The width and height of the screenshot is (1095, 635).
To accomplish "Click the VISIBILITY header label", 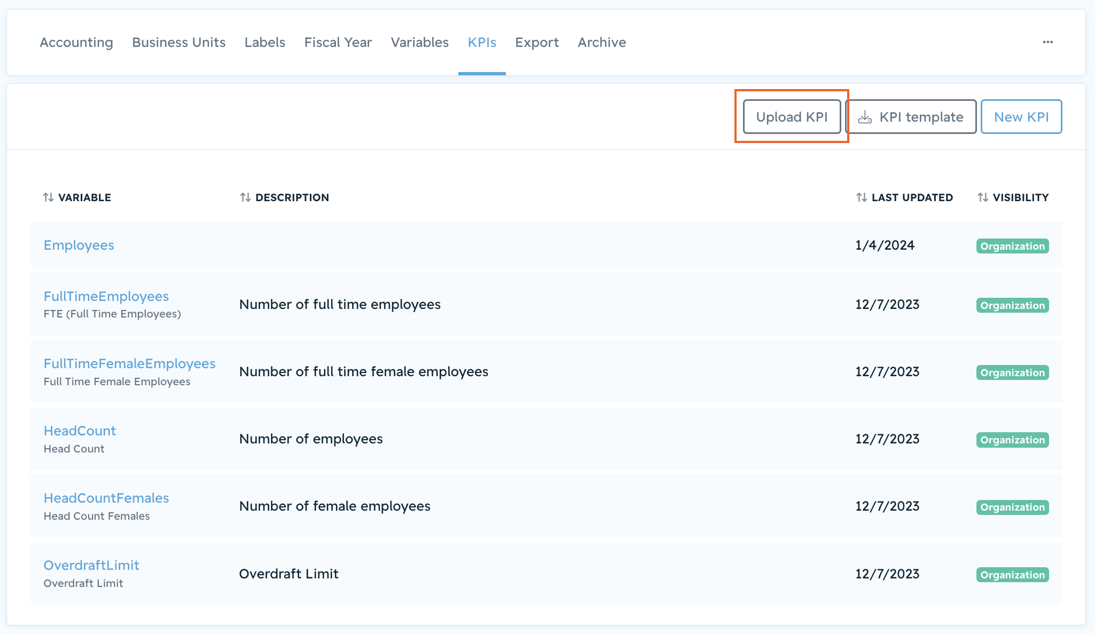I will 1021,197.
